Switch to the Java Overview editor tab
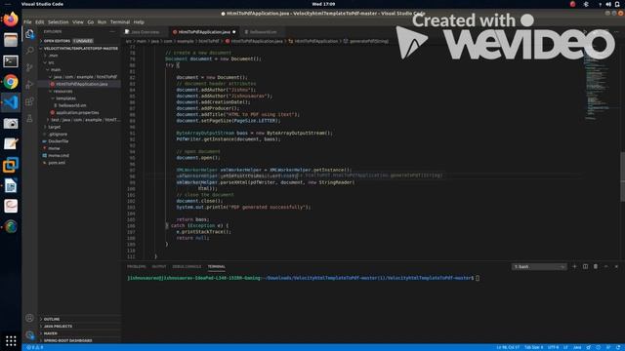Viewport: 625px width, 351px height. (145, 32)
